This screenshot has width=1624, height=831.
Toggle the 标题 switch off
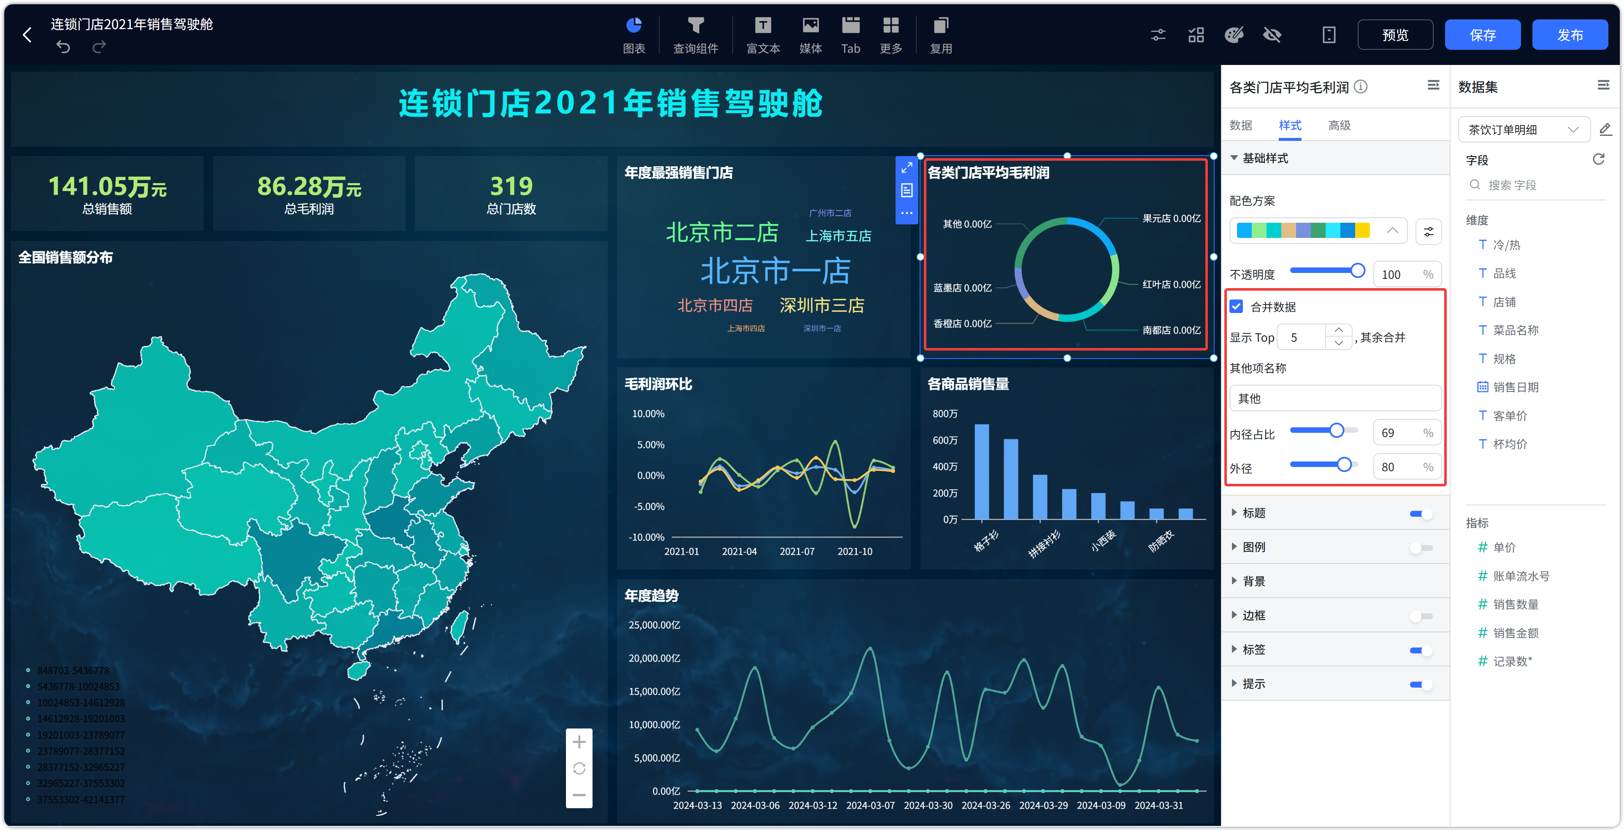pyautogui.click(x=1421, y=513)
